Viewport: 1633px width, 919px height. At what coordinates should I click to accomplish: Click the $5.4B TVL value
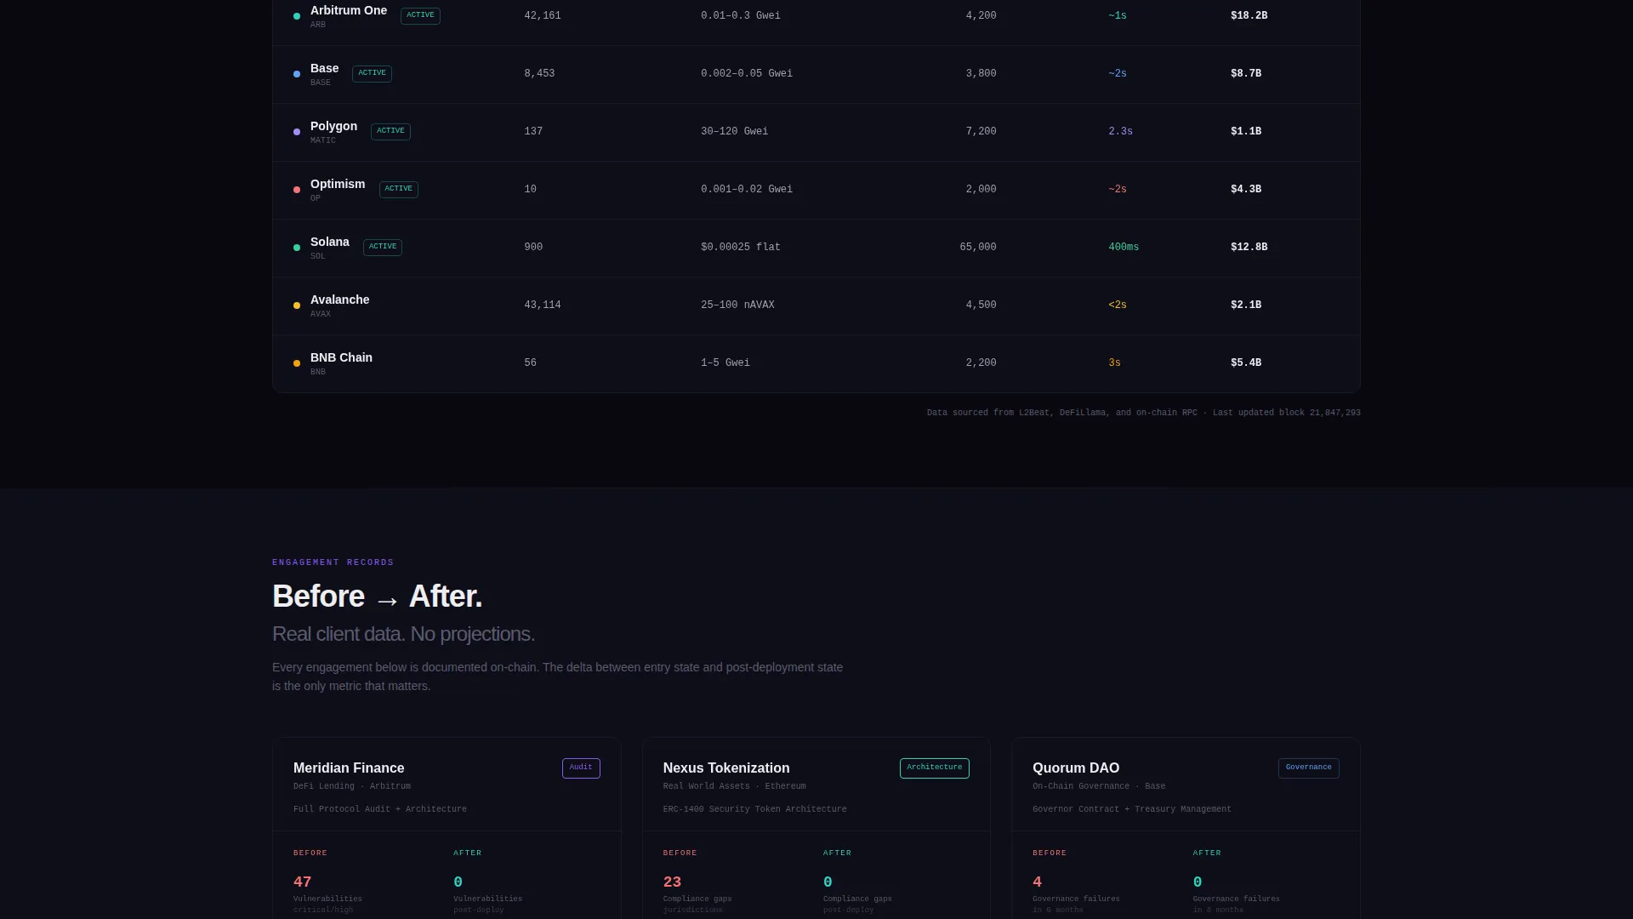point(1246,362)
